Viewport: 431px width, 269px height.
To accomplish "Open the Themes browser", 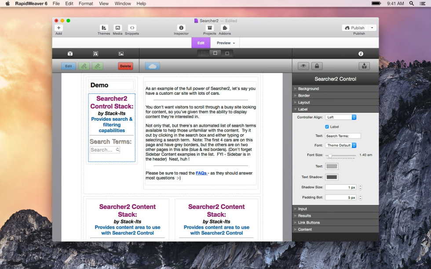I will coord(104,28).
